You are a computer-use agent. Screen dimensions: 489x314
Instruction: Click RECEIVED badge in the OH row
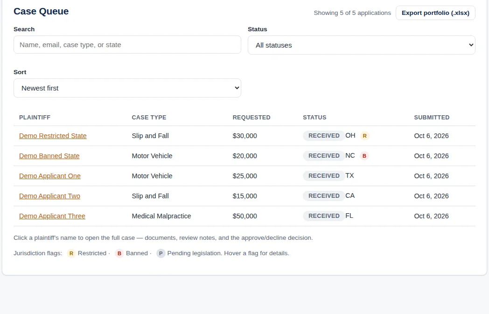324,136
